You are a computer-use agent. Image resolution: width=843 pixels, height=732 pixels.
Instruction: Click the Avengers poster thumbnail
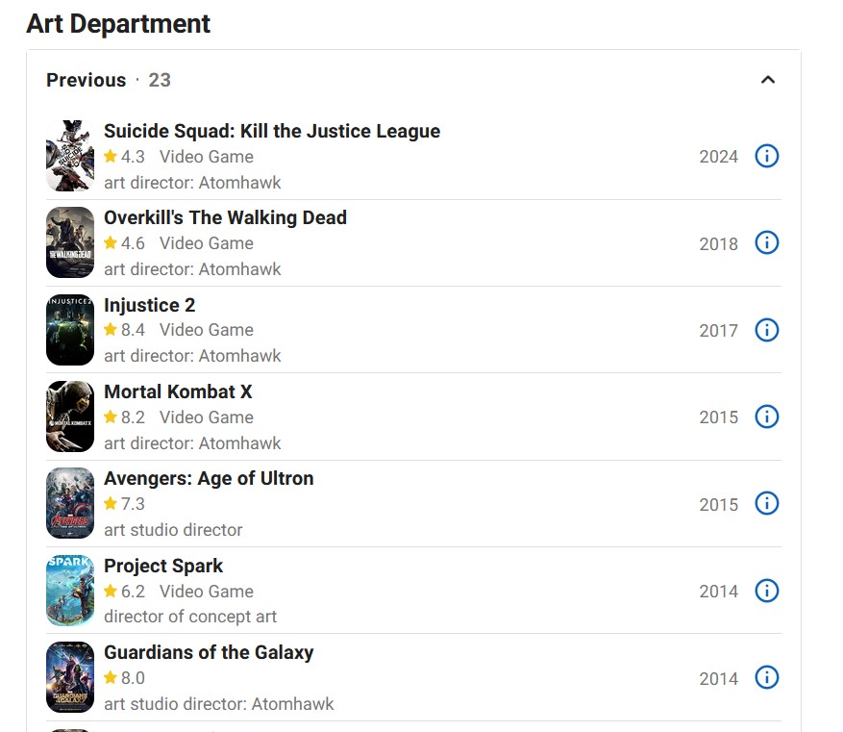pos(70,503)
